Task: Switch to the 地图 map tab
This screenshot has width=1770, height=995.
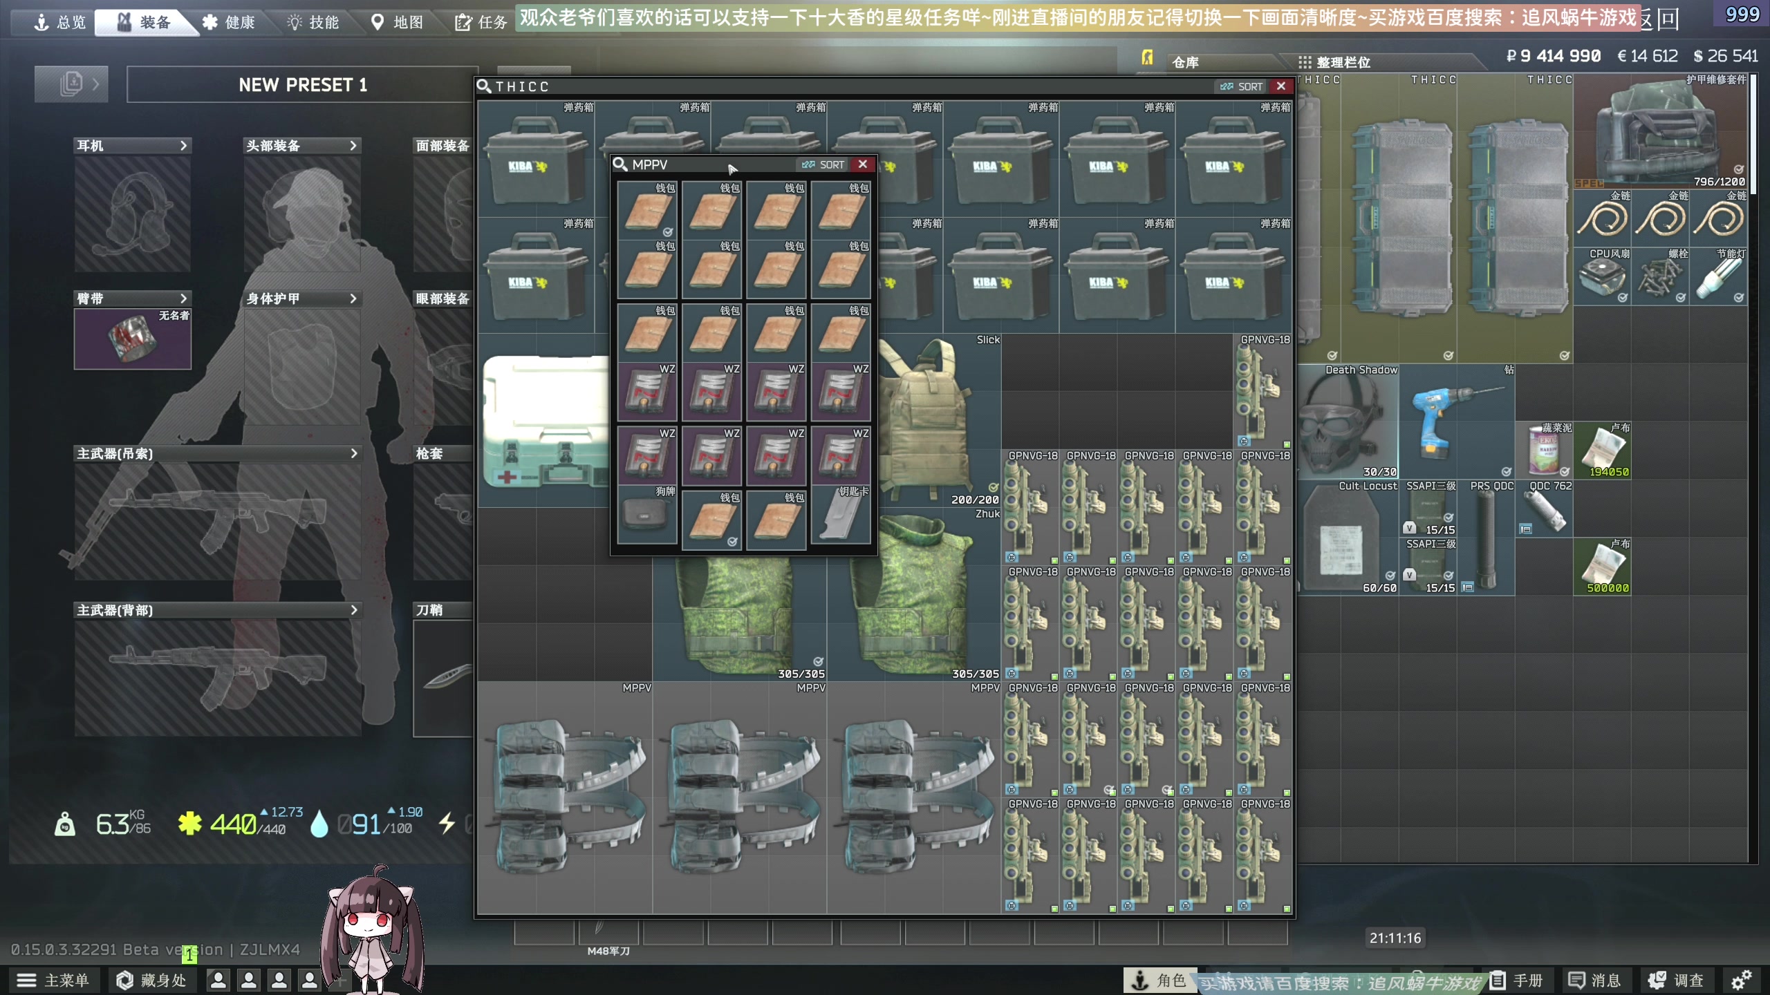Action: click(397, 22)
